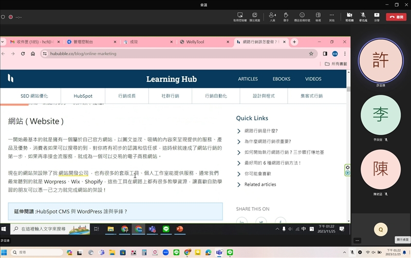Open the emoji reactions icon
Screen dimensions: 411x258
pos(302,15)
